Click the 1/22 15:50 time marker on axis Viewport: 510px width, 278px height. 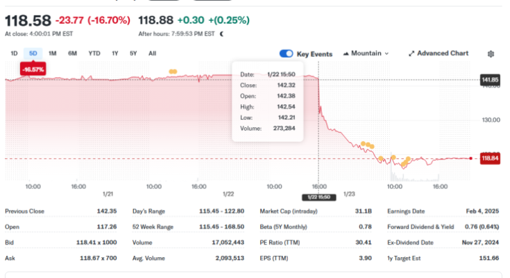click(x=318, y=197)
